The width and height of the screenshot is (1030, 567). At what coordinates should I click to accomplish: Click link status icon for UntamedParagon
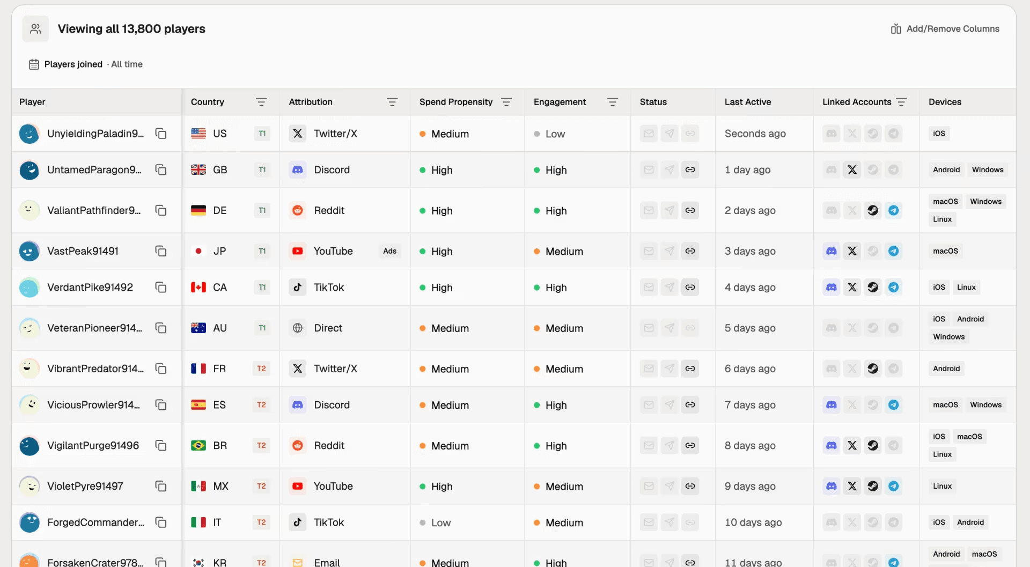pos(690,170)
